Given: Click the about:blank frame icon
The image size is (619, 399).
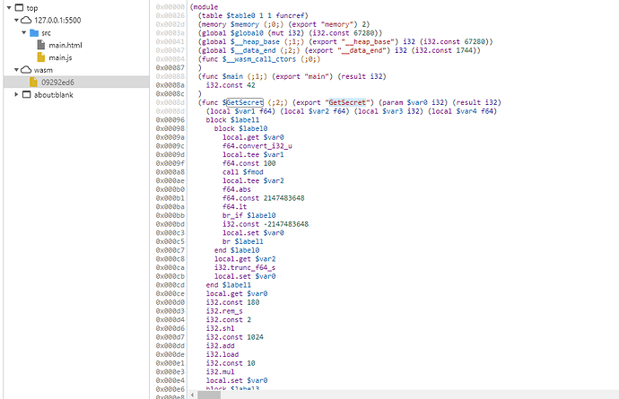Looking at the screenshot, I should click(x=26, y=95).
